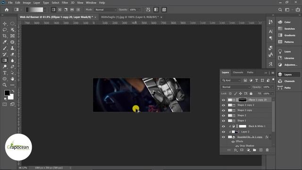This screenshot has width=302, height=170.
Task: Select the Crop tool
Action: click(x=5, y=36)
